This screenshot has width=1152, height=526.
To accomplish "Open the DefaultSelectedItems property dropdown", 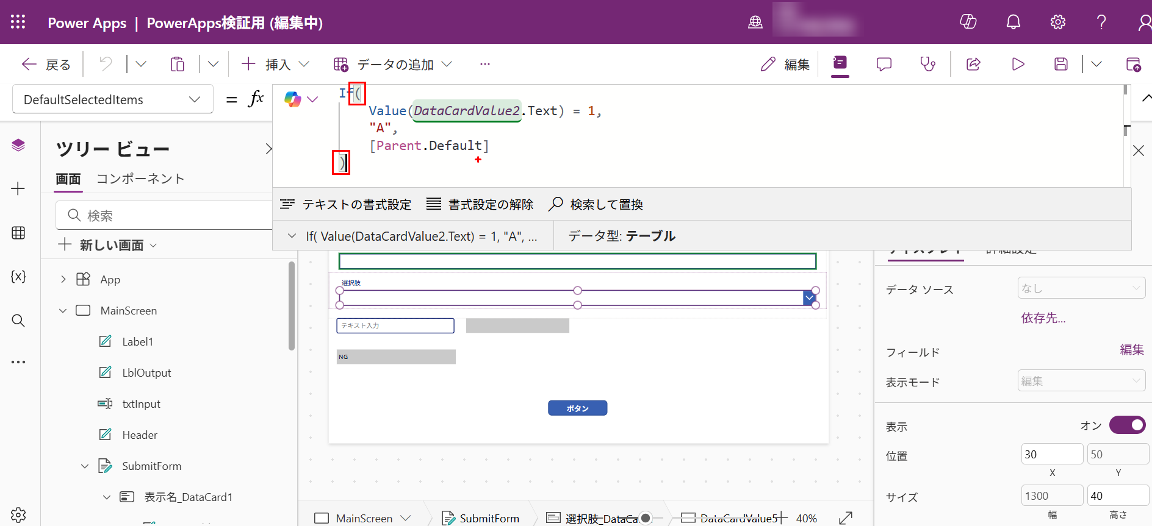I will (x=113, y=99).
